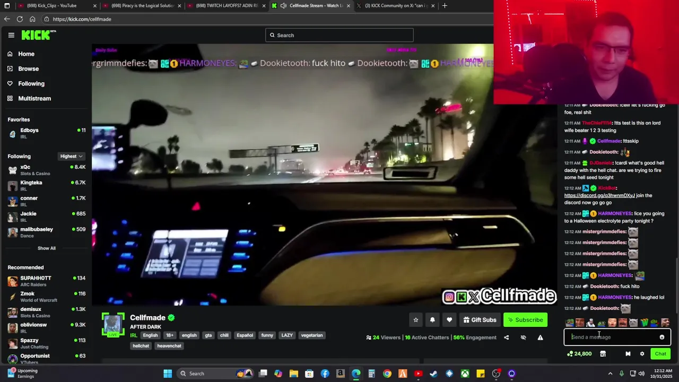
Task: Click the gta tag
Action: point(208,335)
